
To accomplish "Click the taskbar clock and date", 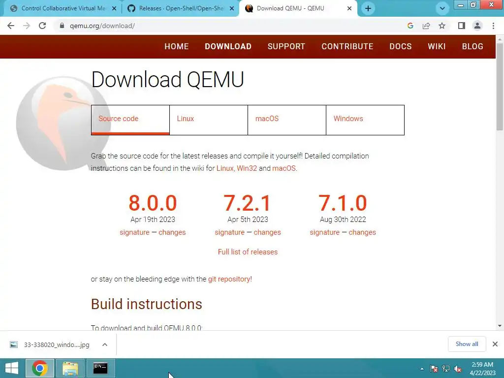I will coord(482,369).
